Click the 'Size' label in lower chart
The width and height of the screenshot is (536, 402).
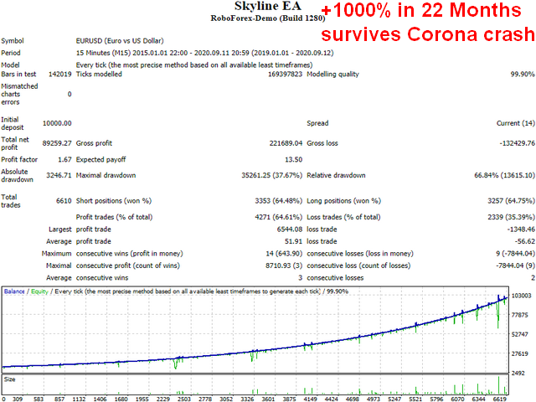point(9,379)
